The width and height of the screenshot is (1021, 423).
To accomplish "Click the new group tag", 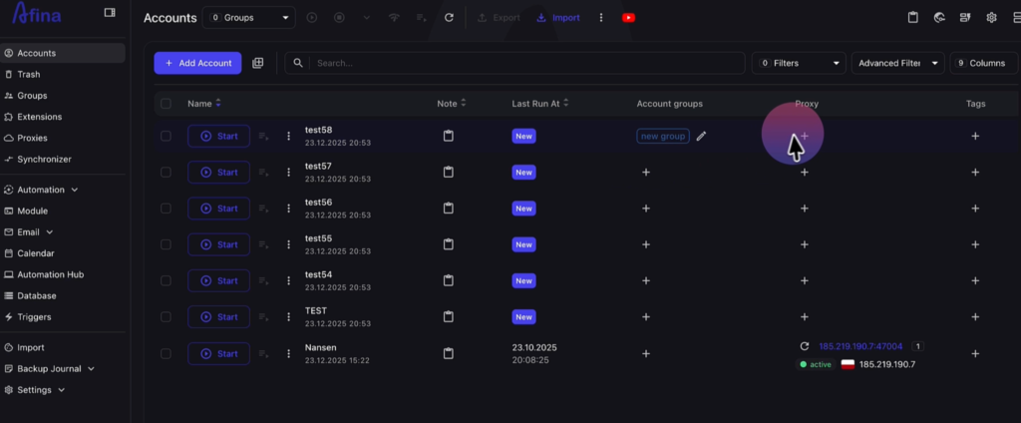I will (663, 137).
